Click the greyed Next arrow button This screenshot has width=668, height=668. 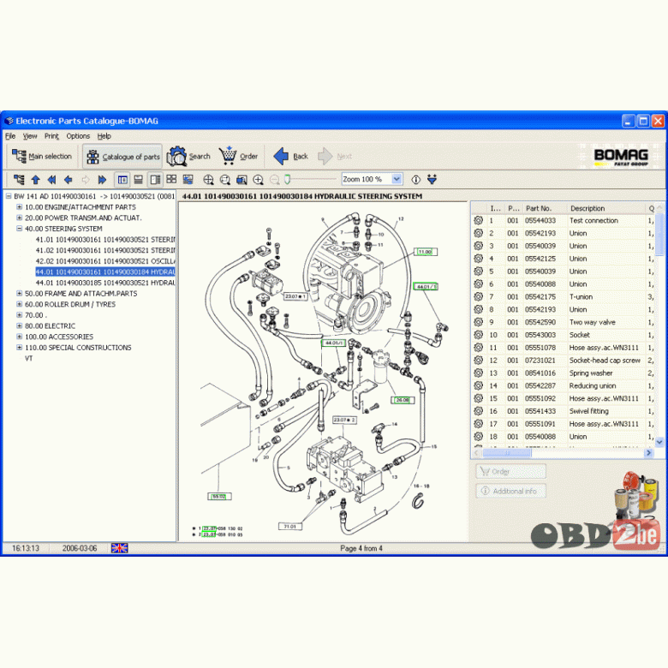point(335,157)
